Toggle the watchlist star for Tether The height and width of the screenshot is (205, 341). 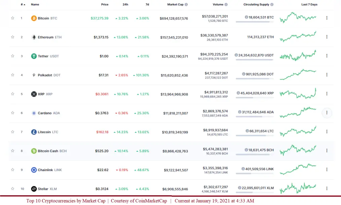click(x=13, y=56)
